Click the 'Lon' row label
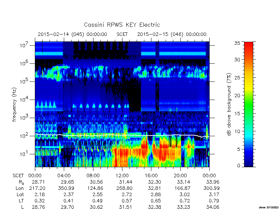Image resolution: width=279 pixels, height=209 pixels. pyautogui.click(x=20, y=188)
